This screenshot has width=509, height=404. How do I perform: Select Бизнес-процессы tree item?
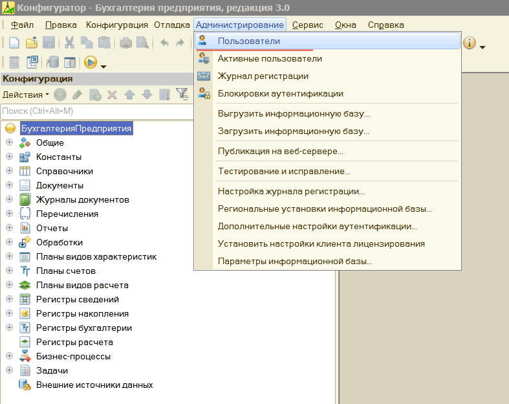tap(73, 357)
